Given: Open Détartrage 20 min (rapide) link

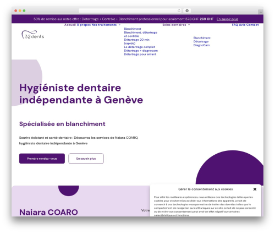Looking at the screenshot, I should click(136, 41).
